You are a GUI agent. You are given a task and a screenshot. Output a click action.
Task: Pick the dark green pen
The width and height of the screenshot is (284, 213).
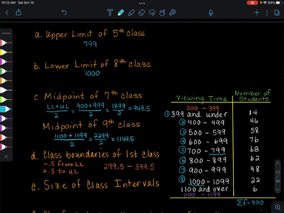point(6,71)
